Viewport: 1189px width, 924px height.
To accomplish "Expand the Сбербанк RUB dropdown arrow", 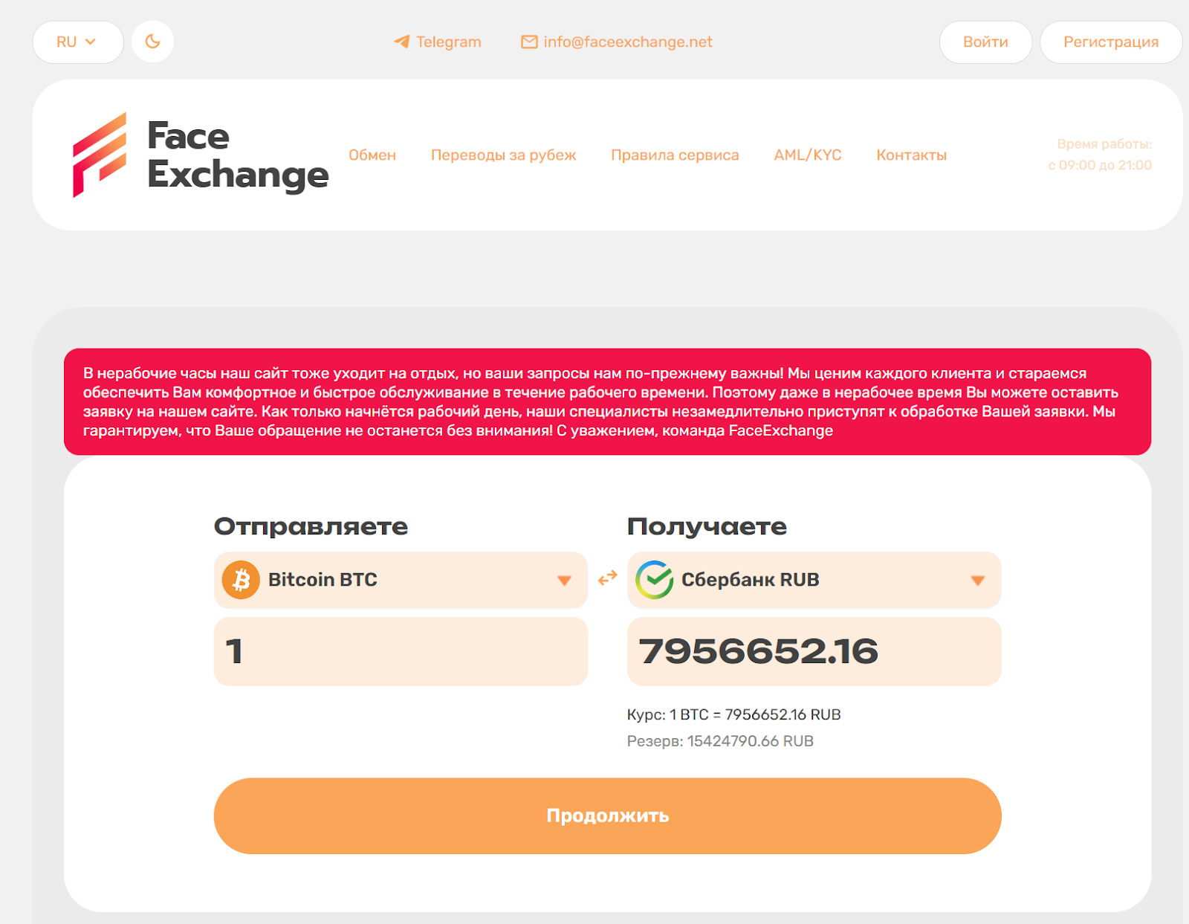I will (978, 581).
